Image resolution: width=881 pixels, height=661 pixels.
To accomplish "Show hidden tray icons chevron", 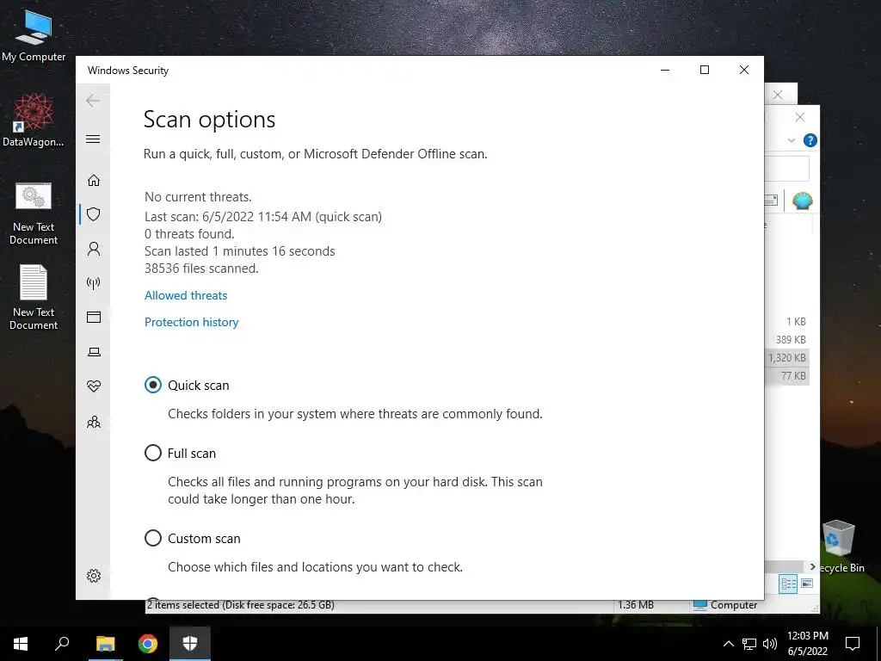I will pos(728,644).
